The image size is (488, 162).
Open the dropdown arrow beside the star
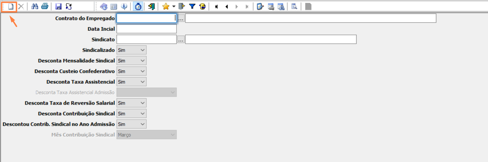[x=174, y=6]
